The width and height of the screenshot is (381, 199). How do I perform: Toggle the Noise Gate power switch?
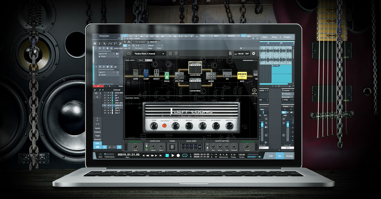(x=146, y=145)
